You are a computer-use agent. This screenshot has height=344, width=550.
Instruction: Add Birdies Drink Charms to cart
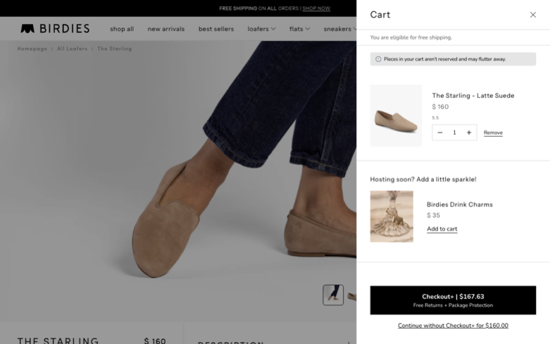coord(442,229)
